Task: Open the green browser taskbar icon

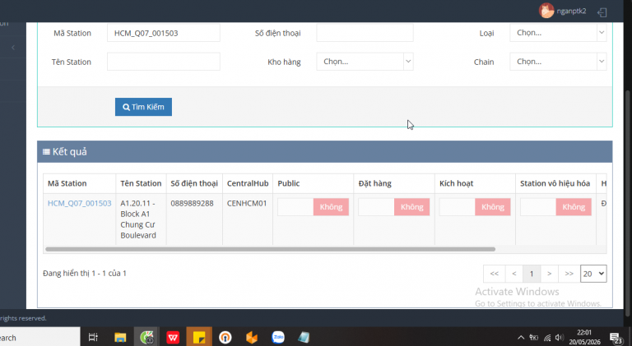Action: (146, 337)
